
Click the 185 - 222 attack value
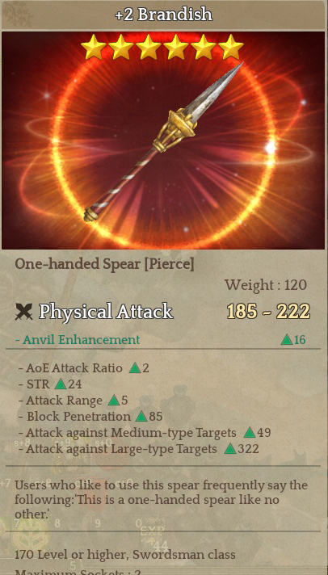point(268,312)
